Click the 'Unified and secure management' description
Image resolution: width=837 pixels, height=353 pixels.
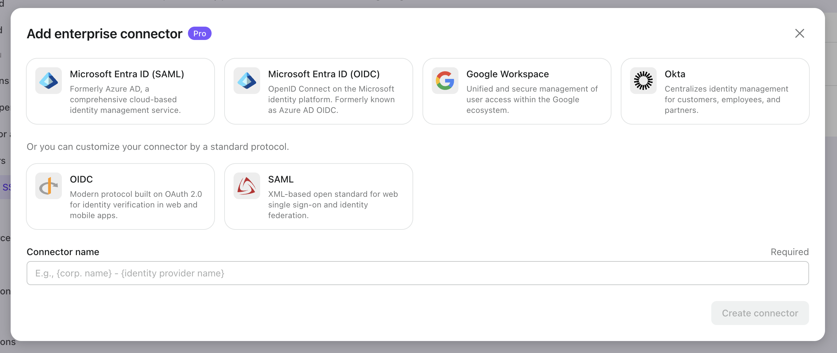point(532,100)
